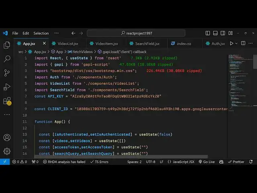
Task: Click bootstrap import size 226.44KB hint
Action: [x=174, y=71]
